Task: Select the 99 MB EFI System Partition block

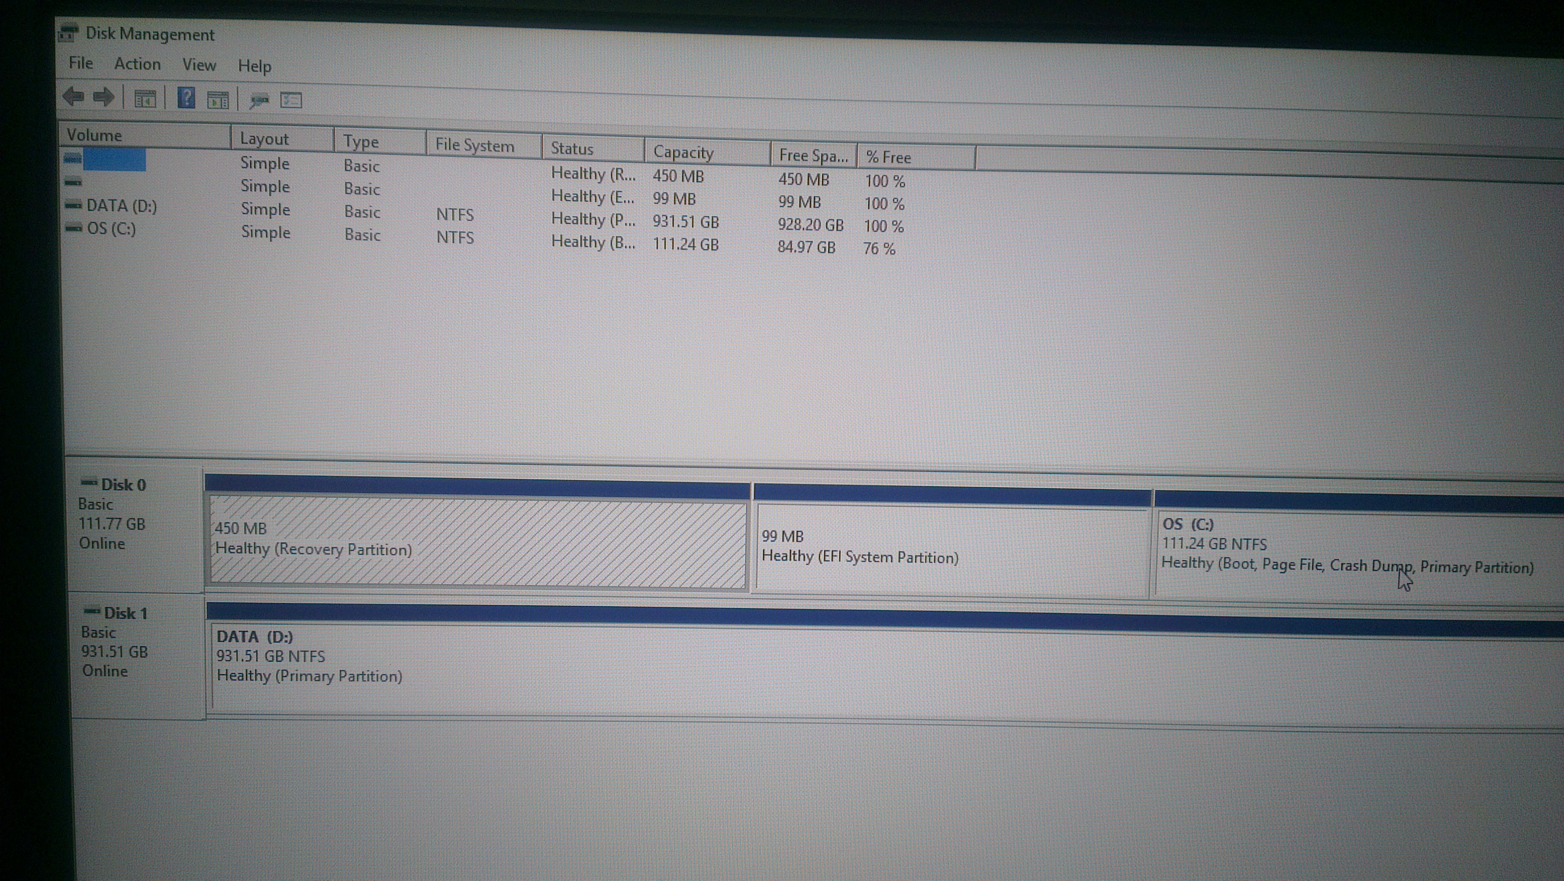Action: tap(951, 549)
